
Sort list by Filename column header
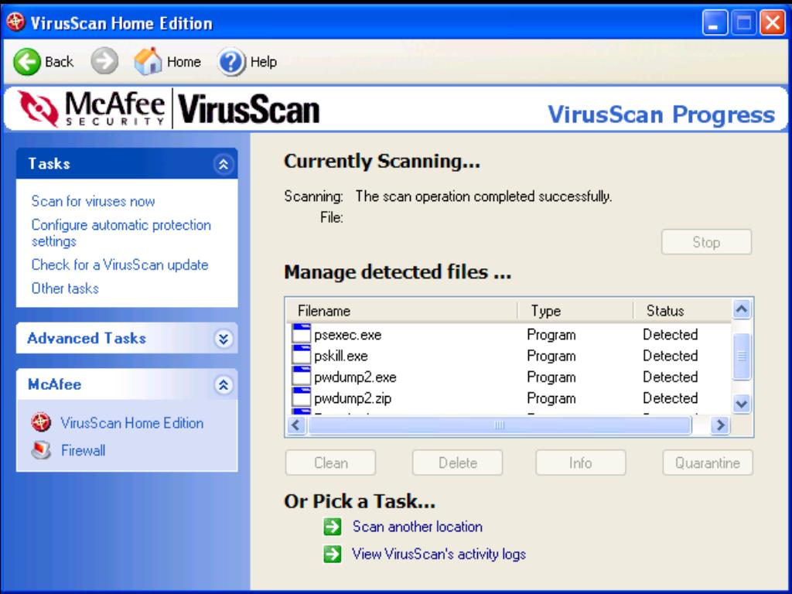(x=402, y=311)
